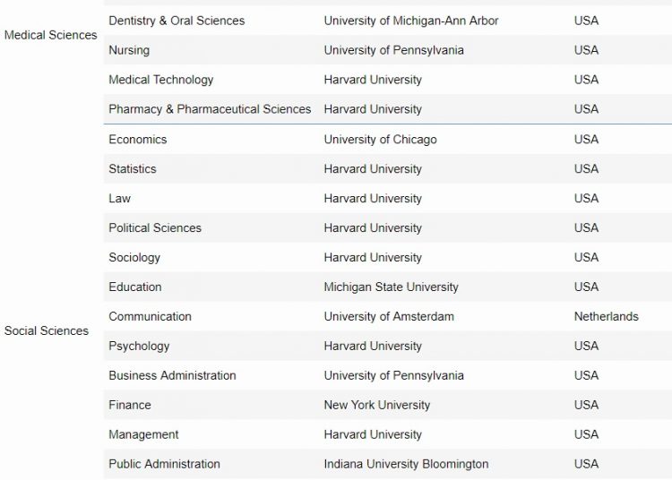This screenshot has width=672, height=480.
Task: Select the Public Administration subject
Action: point(164,464)
